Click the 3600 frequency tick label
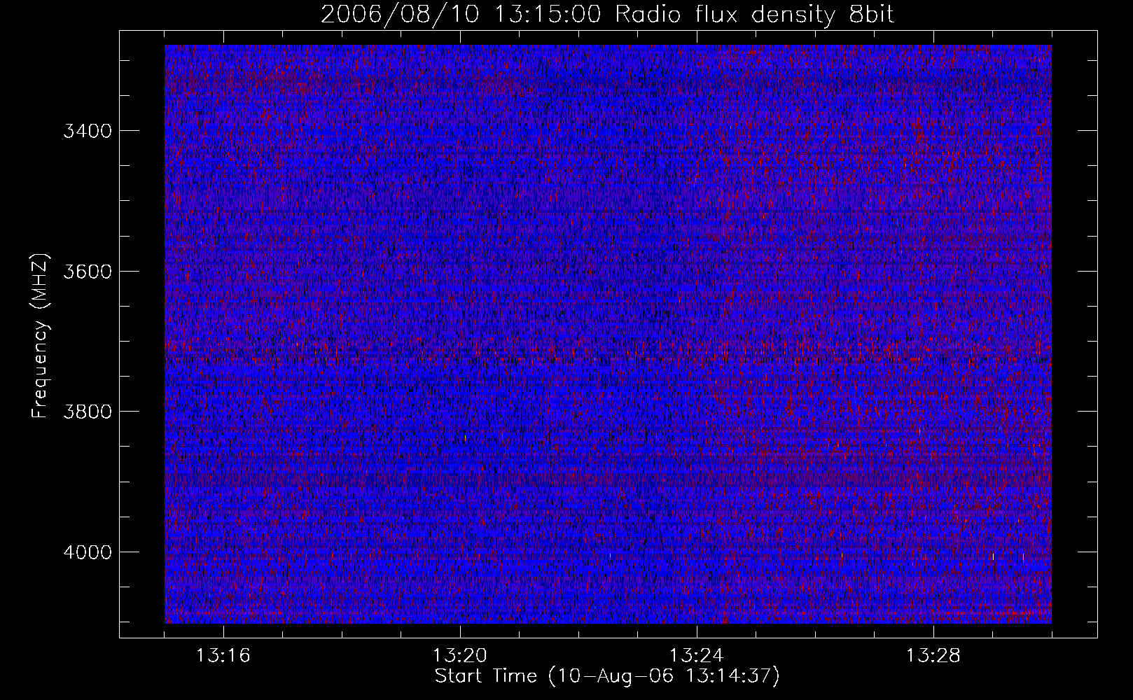This screenshot has width=1133, height=700. [x=88, y=271]
